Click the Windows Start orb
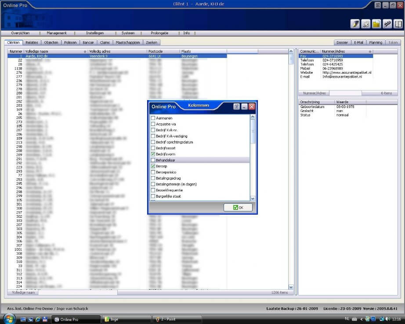Image resolution: width=405 pixels, height=324 pixels. [8, 319]
